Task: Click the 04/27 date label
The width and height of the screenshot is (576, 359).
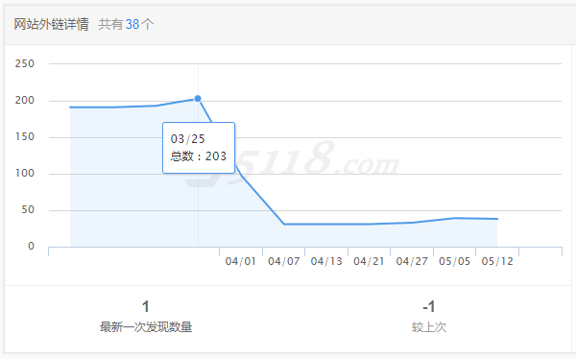Action: tap(412, 261)
